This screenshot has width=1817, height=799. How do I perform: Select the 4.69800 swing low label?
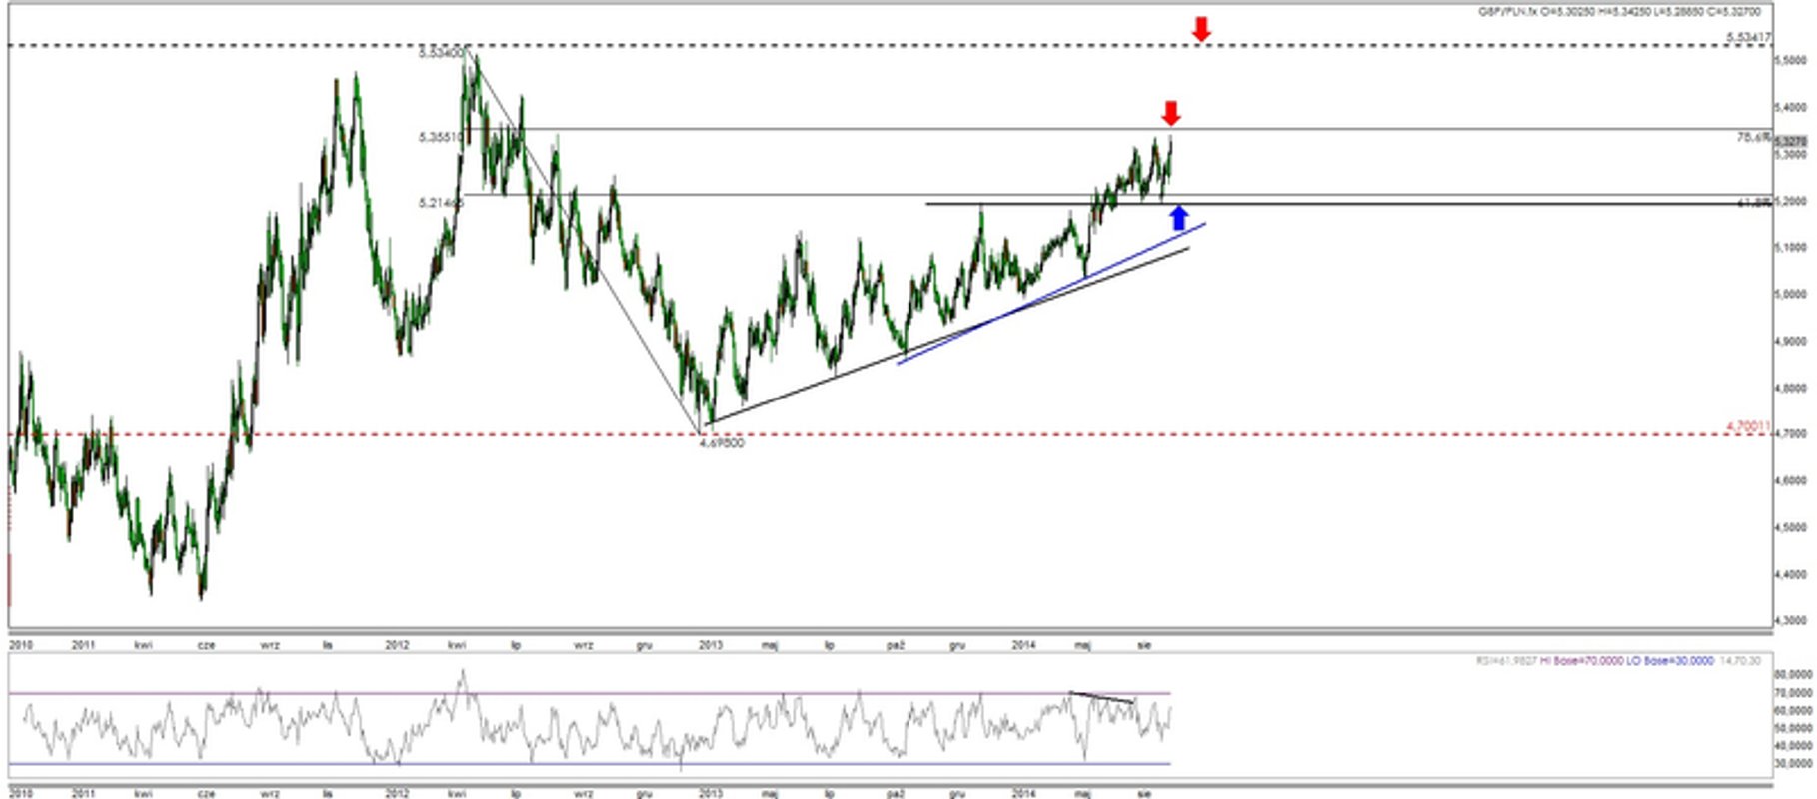pos(721,443)
